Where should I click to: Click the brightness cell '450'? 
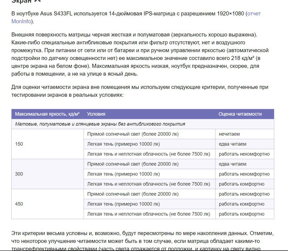point(47,204)
